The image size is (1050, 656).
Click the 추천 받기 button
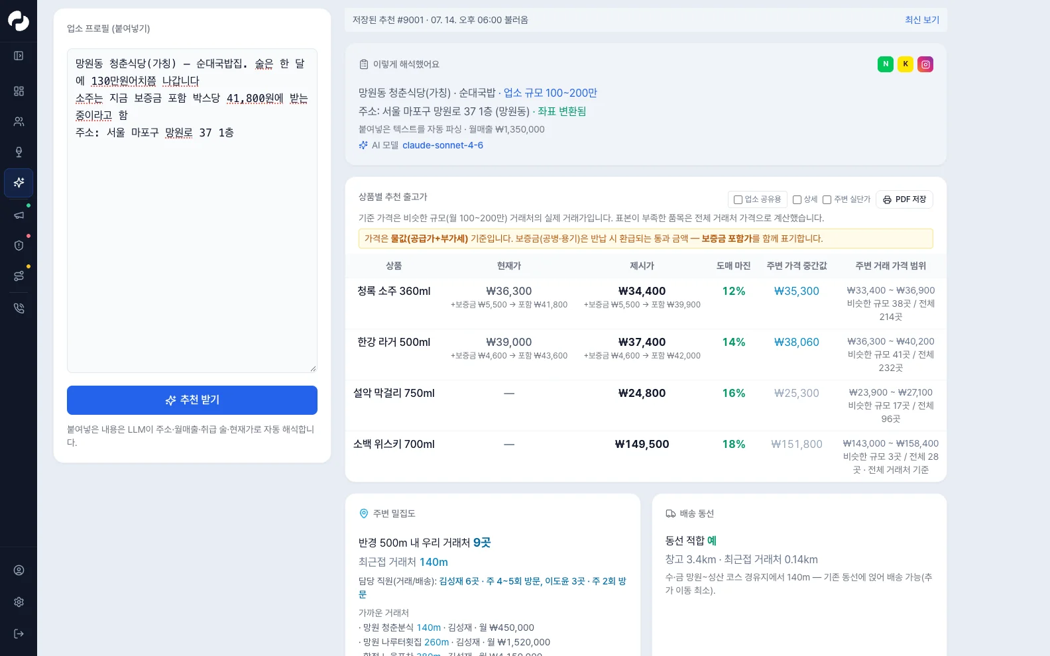click(x=192, y=400)
